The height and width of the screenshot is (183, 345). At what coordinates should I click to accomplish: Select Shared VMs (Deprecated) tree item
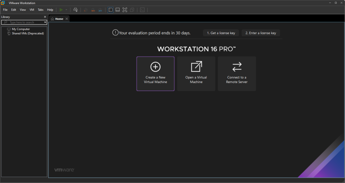tap(28, 33)
